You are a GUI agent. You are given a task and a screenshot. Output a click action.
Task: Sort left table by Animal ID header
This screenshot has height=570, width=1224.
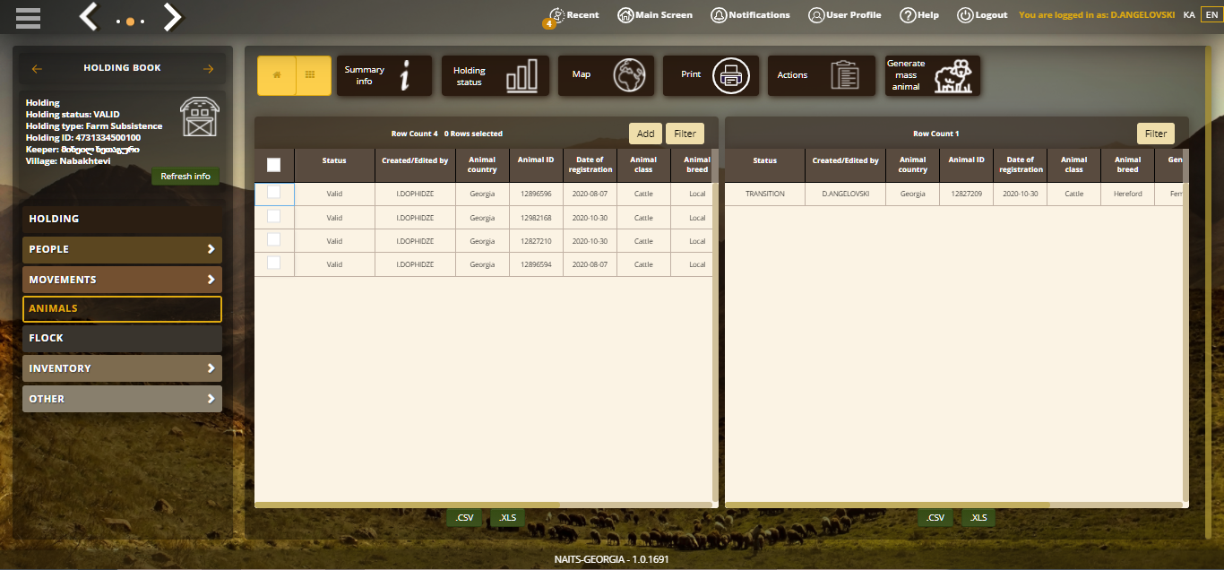(536, 165)
